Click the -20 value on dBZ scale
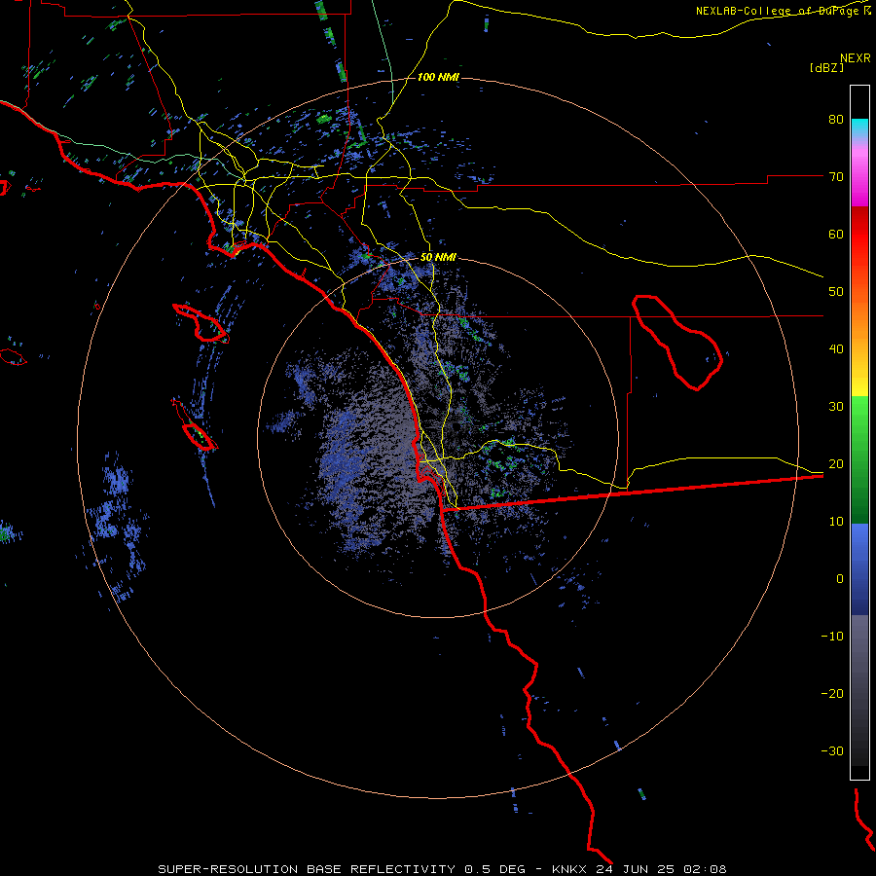This screenshot has width=876, height=876. tap(832, 694)
